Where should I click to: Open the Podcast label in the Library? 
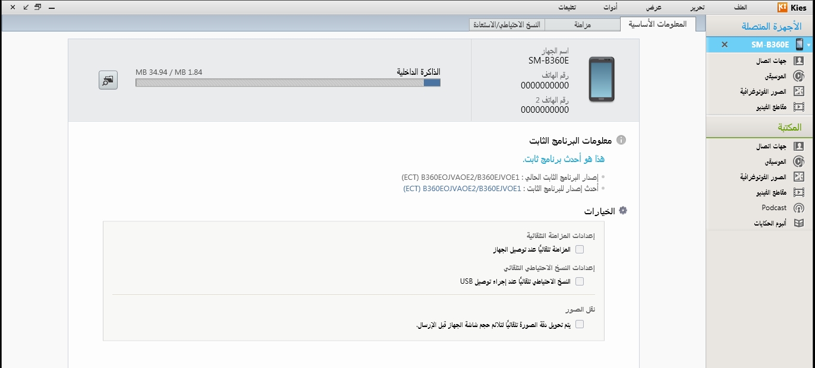[x=774, y=208]
